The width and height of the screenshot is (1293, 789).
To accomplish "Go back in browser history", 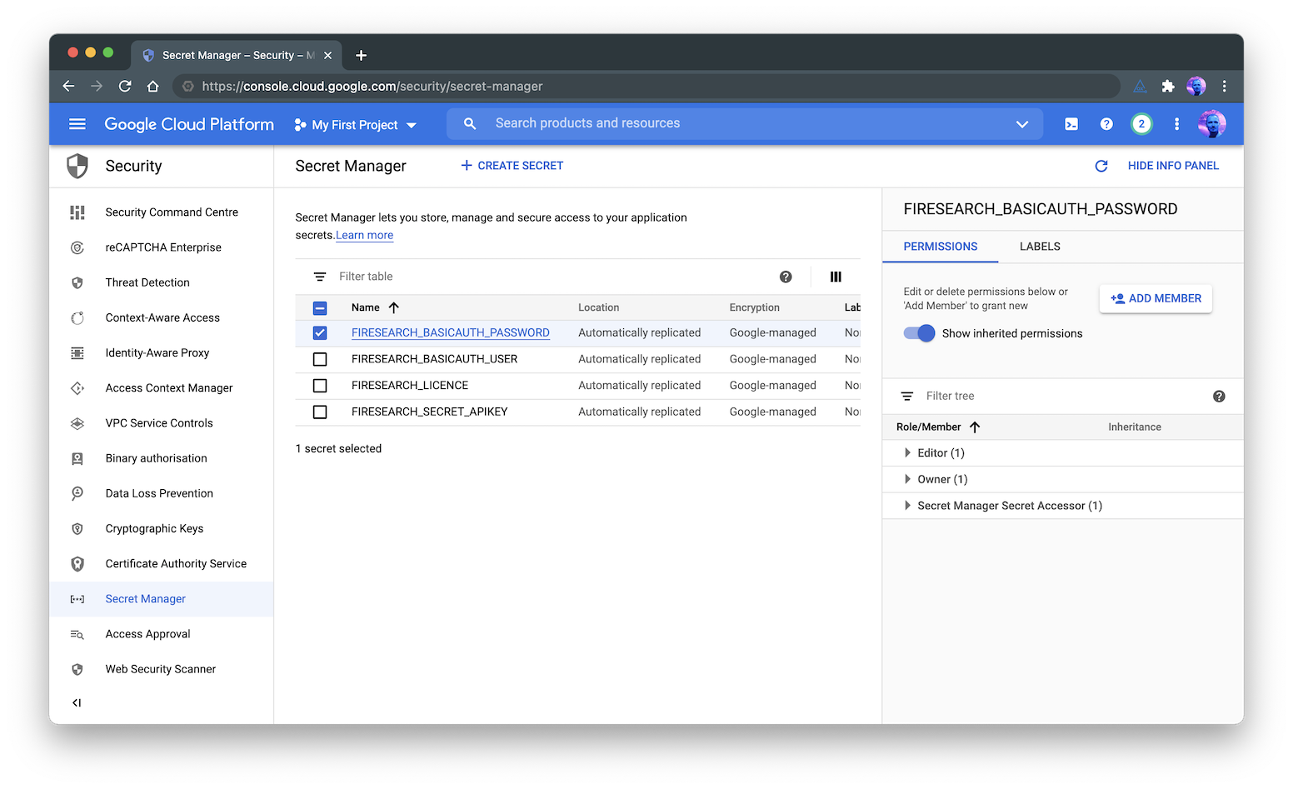I will 68,86.
